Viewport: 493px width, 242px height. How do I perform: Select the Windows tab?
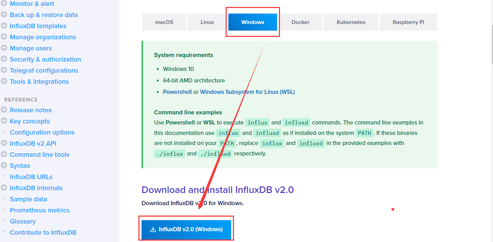click(x=253, y=22)
